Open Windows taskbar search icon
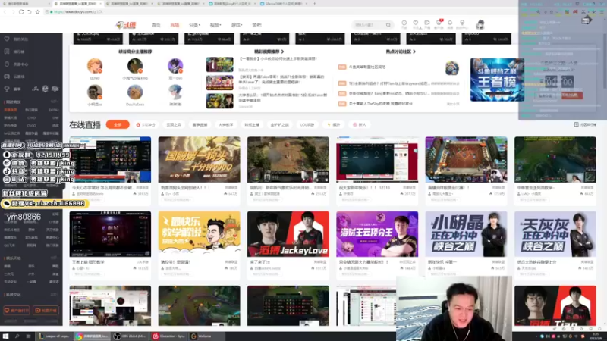This screenshot has width=607, height=341. pos(17,336)
